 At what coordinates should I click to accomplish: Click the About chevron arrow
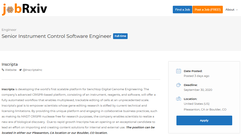(x=237, y=10)
